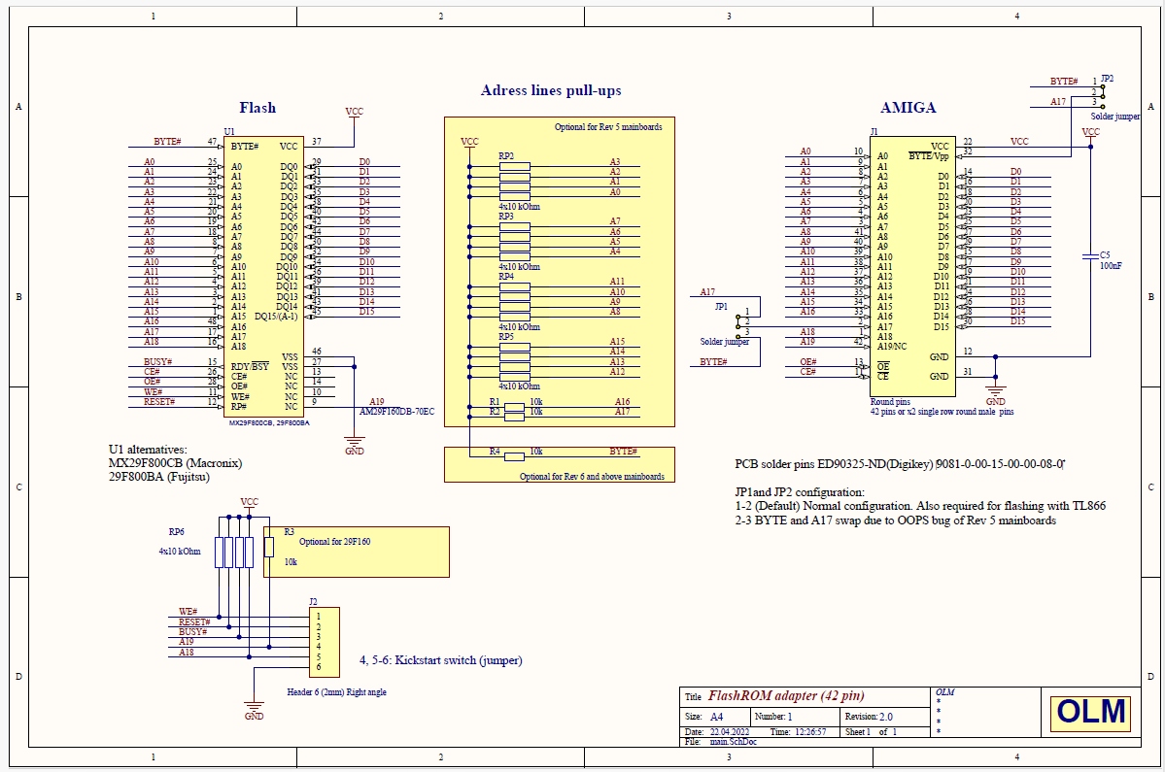Click the 'A19/NC' pin label on J1

click(x=892, y=347)
